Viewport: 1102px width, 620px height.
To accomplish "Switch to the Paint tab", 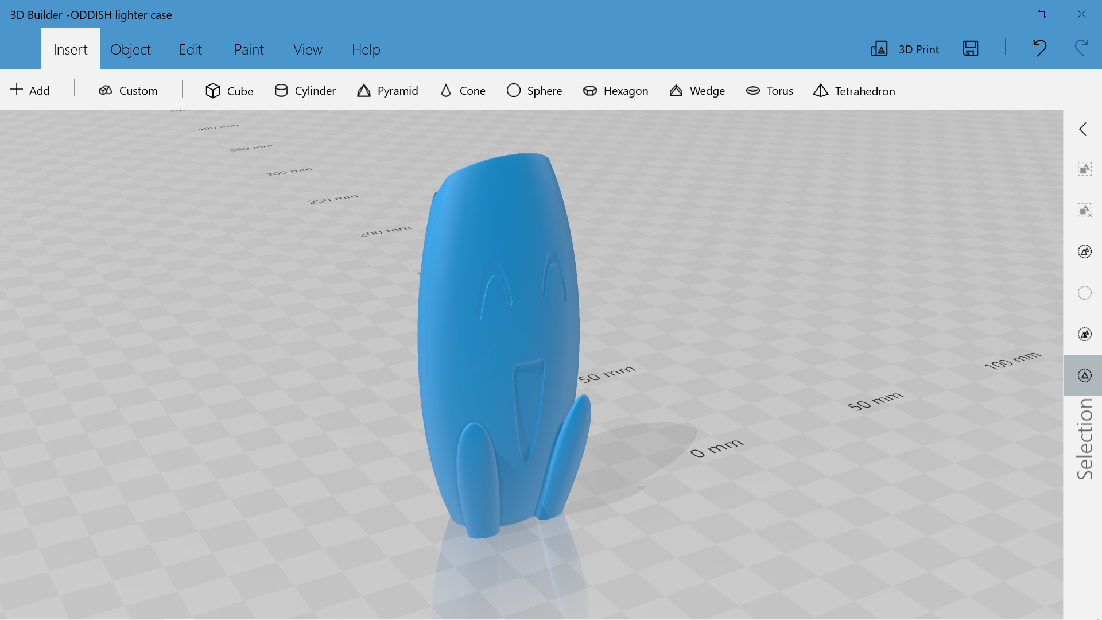I will 249,49.
